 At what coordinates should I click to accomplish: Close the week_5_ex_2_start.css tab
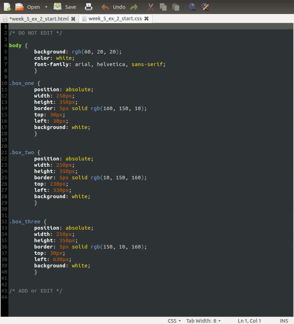pos(146,19)
